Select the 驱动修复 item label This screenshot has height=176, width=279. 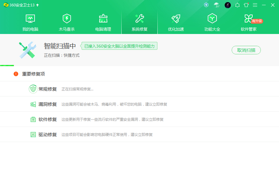48,134
